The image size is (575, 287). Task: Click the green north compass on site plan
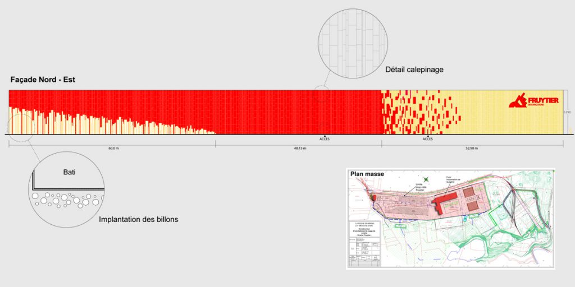[425, 180]
